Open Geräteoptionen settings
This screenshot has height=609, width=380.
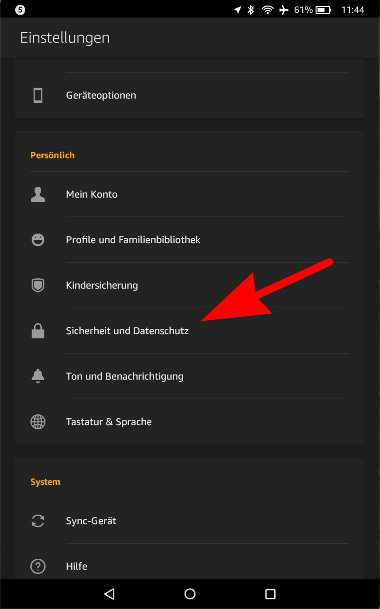point(190,95)
